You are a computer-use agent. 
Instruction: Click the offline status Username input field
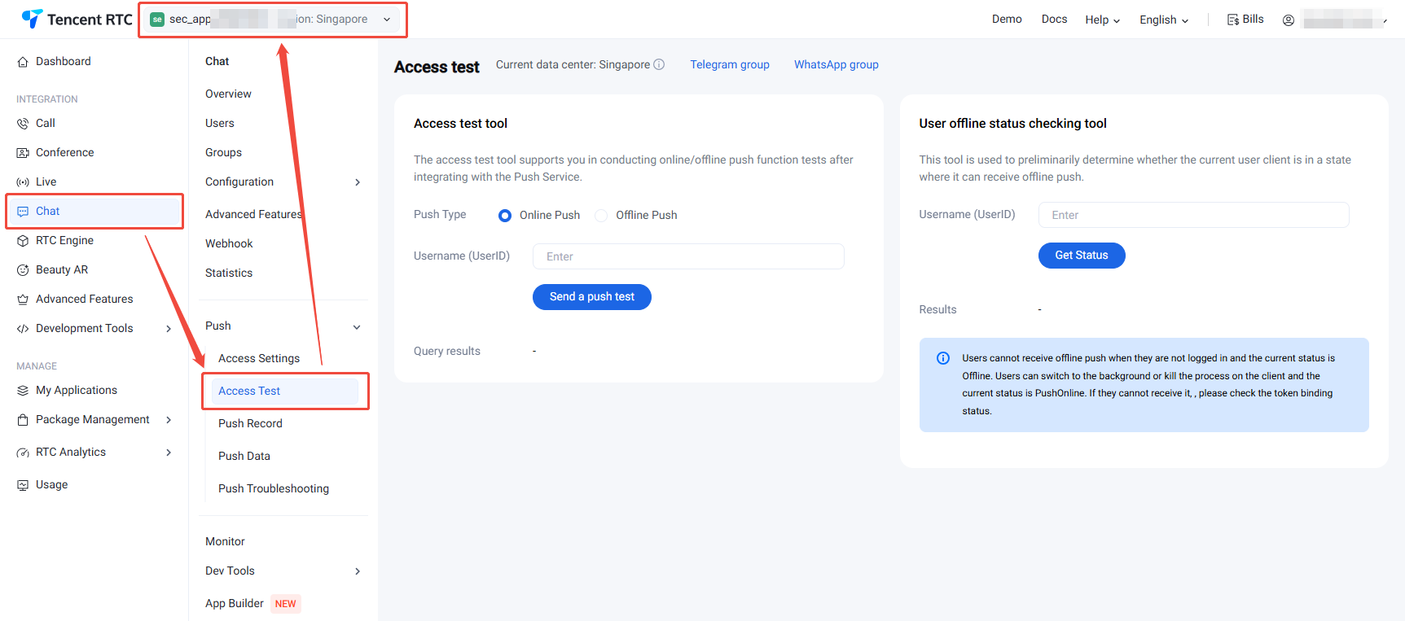point(1193,215)
